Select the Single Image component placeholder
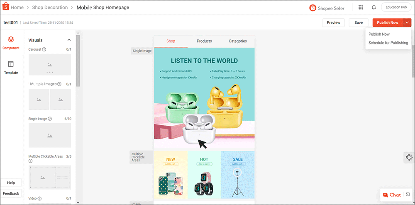This screenshot has width=415, height=205. tap(50, 135)
